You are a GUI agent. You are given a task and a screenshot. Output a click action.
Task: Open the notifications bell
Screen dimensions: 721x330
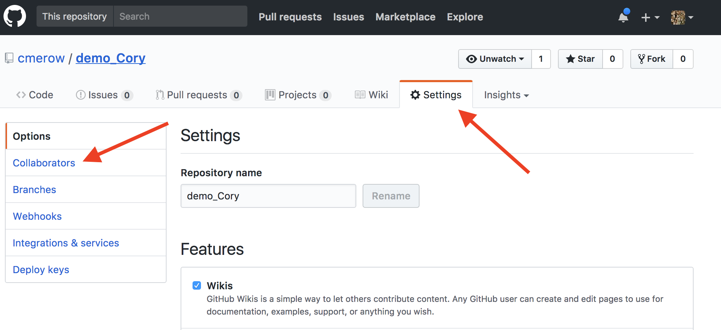click(x=623, y=16)
